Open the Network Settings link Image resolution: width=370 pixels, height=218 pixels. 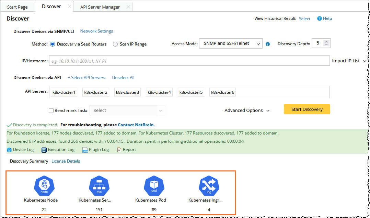96,31
